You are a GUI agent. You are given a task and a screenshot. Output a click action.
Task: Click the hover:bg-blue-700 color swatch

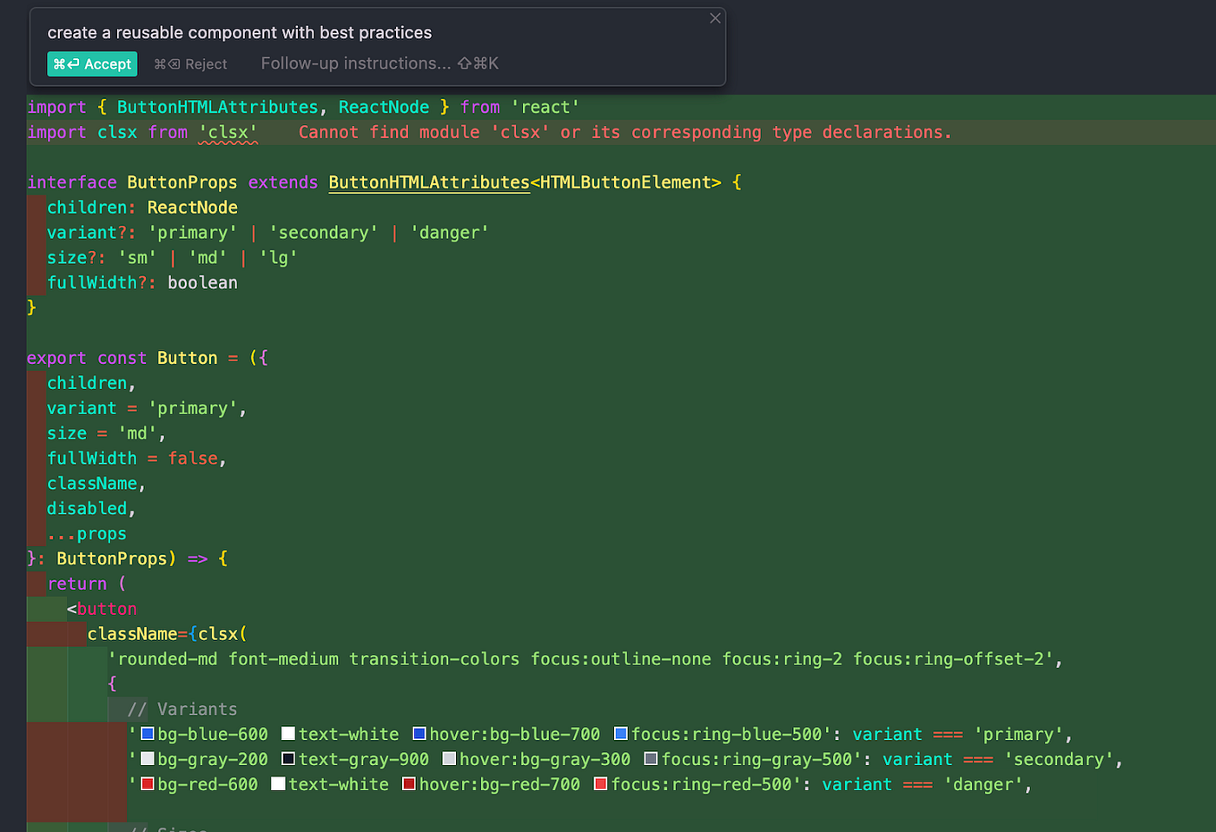(x=420, y=734)
